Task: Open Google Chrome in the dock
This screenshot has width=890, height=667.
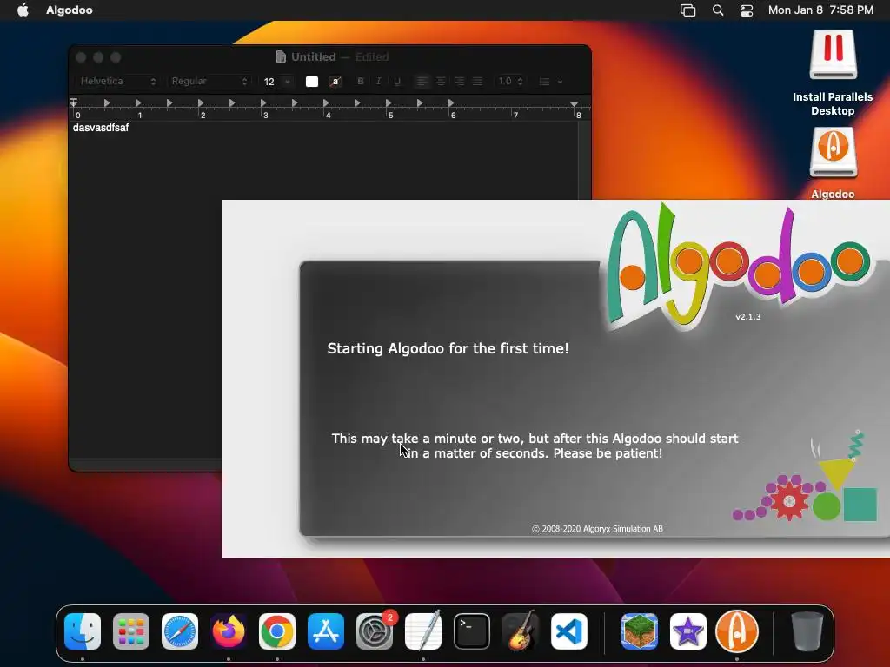Action: coord(277,631)
